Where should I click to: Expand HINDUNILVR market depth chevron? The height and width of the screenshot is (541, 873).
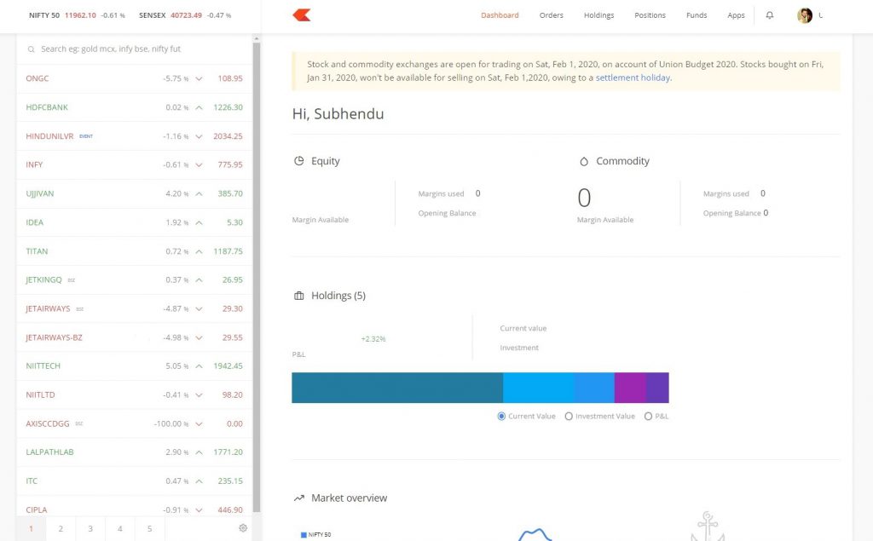[x=199, y=136]
